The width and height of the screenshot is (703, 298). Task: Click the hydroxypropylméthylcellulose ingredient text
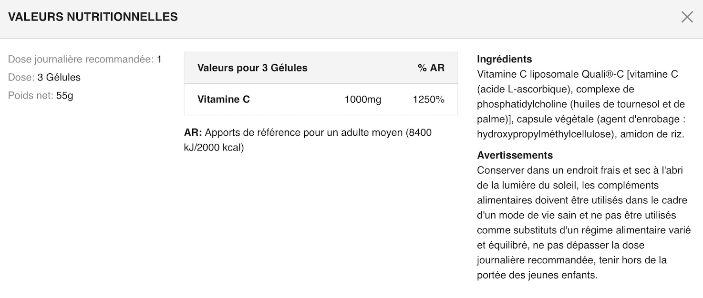pyautogui.click(x=544, y=135)
